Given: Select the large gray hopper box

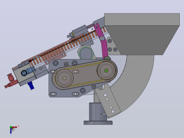Looking at the screenshot, I should tap(142, 34).
